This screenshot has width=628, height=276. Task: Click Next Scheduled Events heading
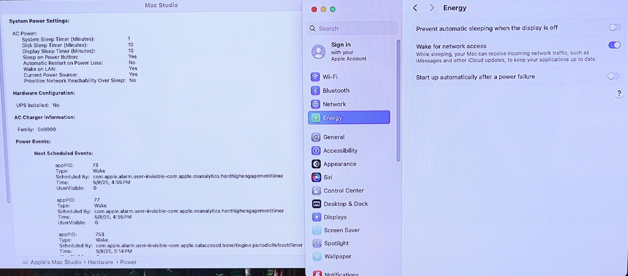[64, 153]
